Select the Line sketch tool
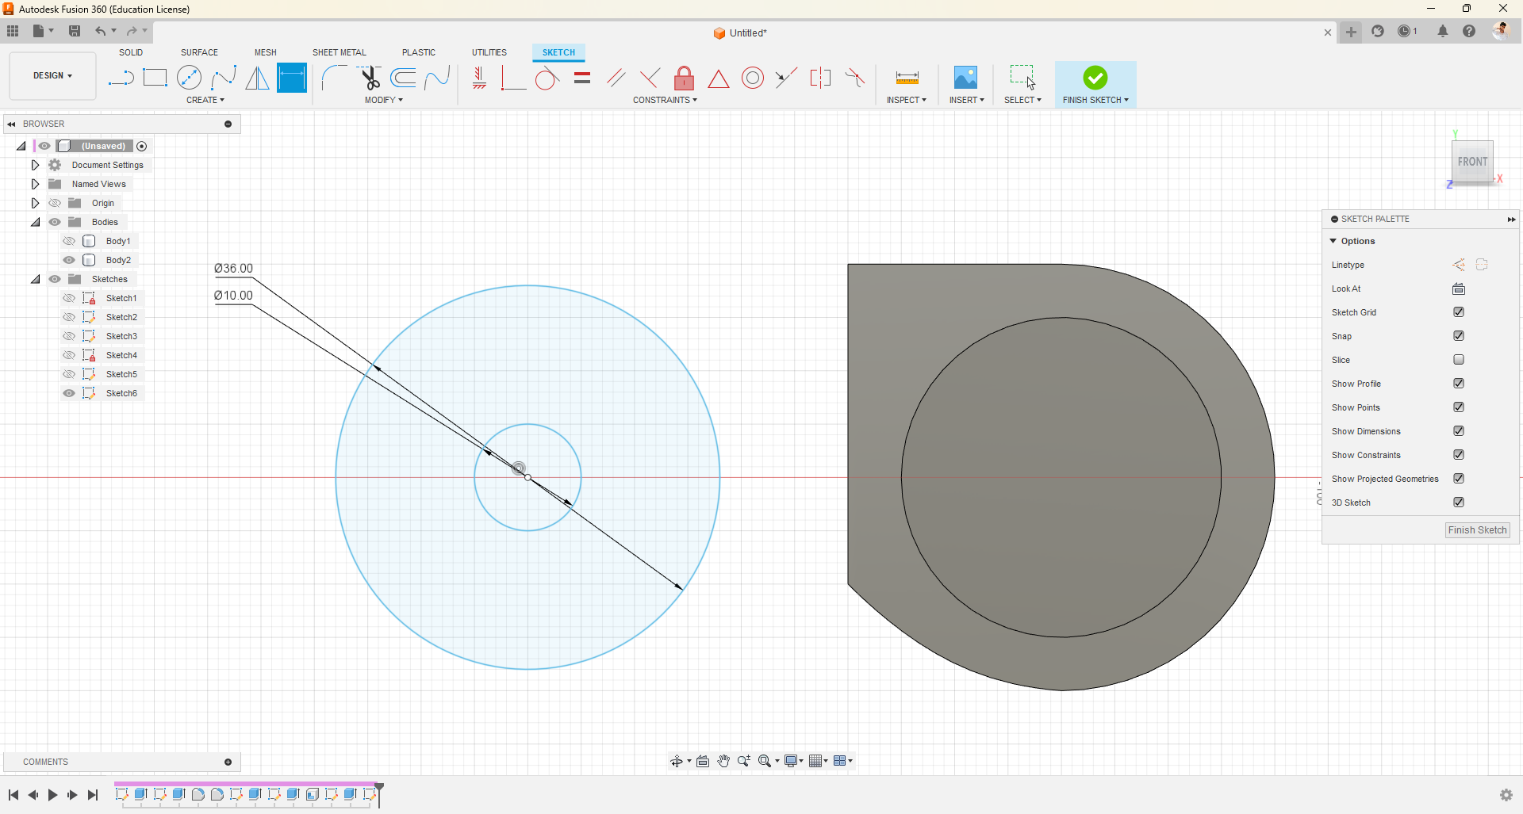Image resolution: width=1523 pixels, height=814 pixels. coord(121,78)
